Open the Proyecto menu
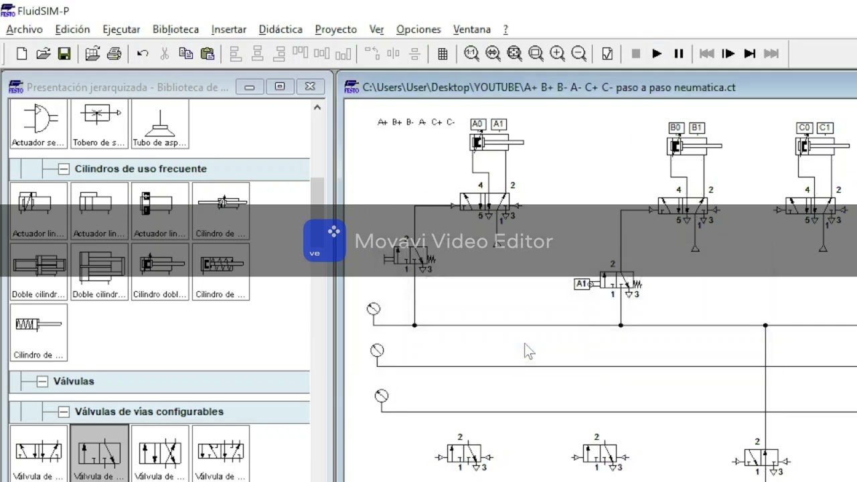This screenshot has height=482, width=857. (335, 29)
